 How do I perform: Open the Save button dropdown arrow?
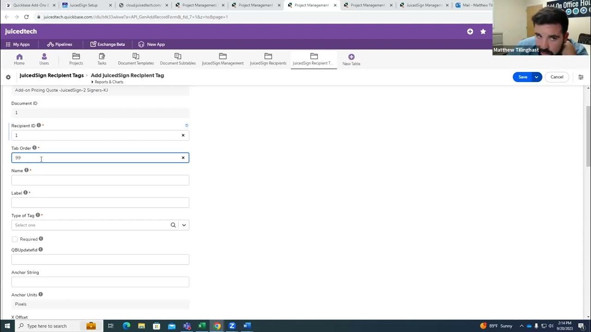click(x=537, y=77)
